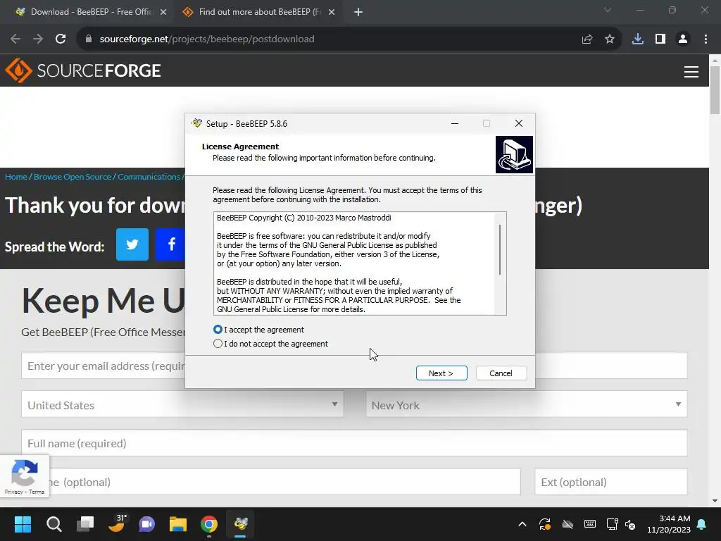Open Chat app on taskbar
The width and height of the screenshot is (721, 541).
pos(146,524)
